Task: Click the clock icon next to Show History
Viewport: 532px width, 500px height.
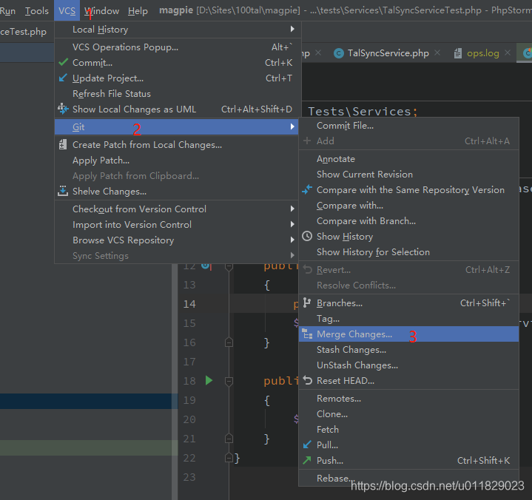Action: point(307,236)
